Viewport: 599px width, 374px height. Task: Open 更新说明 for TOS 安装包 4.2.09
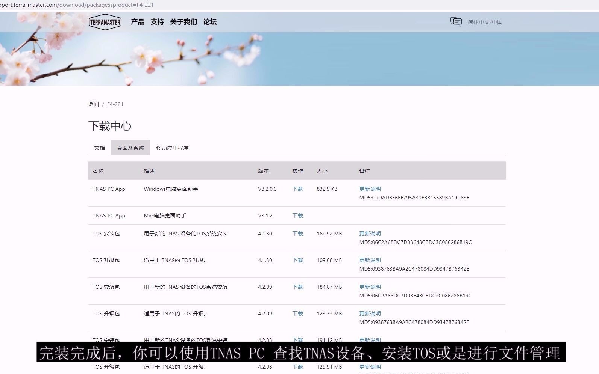pos(370,287)
